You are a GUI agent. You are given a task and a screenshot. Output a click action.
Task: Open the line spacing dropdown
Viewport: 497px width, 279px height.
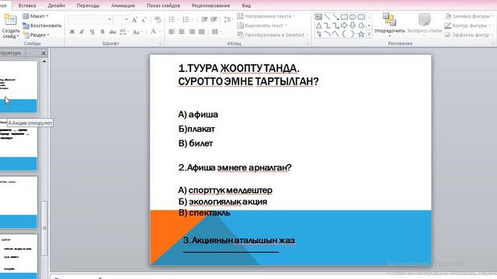(228, 19)
